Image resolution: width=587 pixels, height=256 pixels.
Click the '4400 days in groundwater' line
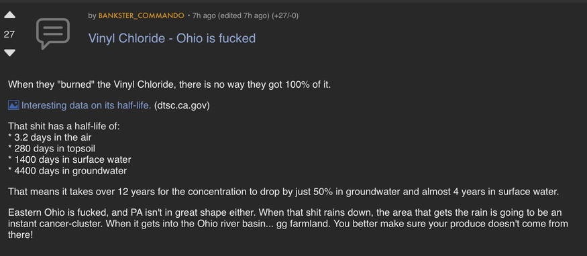tap(67, 171)
